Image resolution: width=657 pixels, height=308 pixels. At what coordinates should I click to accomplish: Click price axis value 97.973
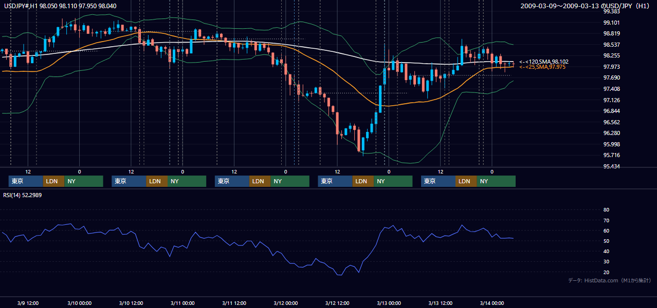click(611, 67)
